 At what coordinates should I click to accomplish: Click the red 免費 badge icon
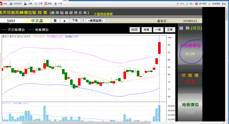pos(1,3)
